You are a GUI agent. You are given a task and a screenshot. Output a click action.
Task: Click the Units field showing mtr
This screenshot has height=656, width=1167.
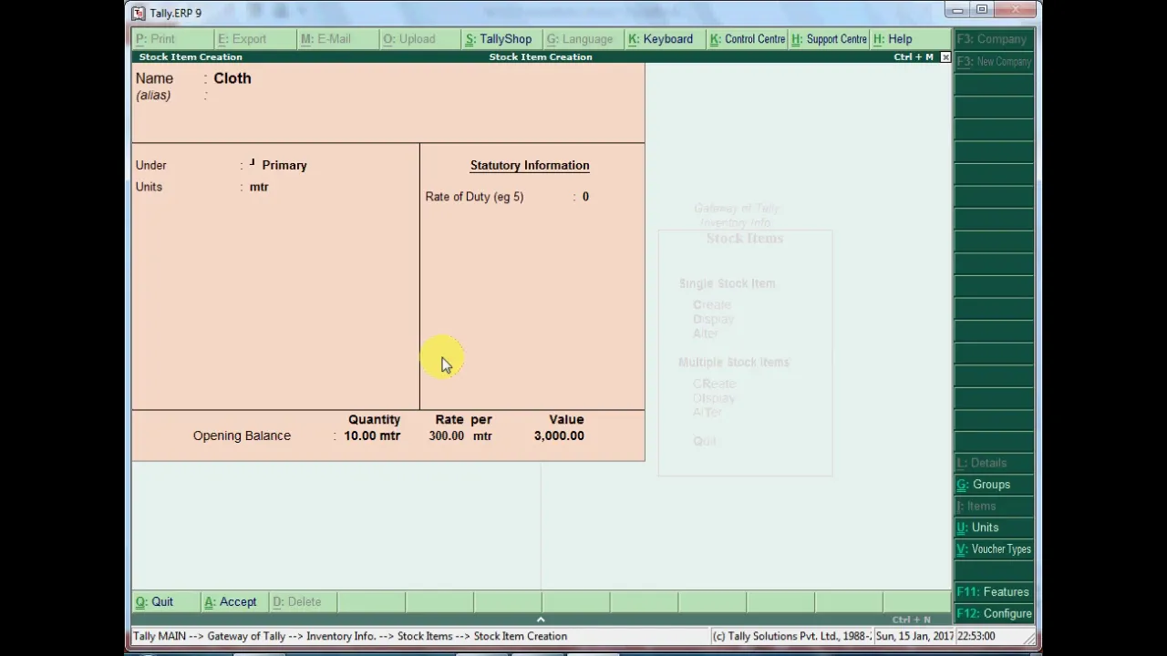259,187
